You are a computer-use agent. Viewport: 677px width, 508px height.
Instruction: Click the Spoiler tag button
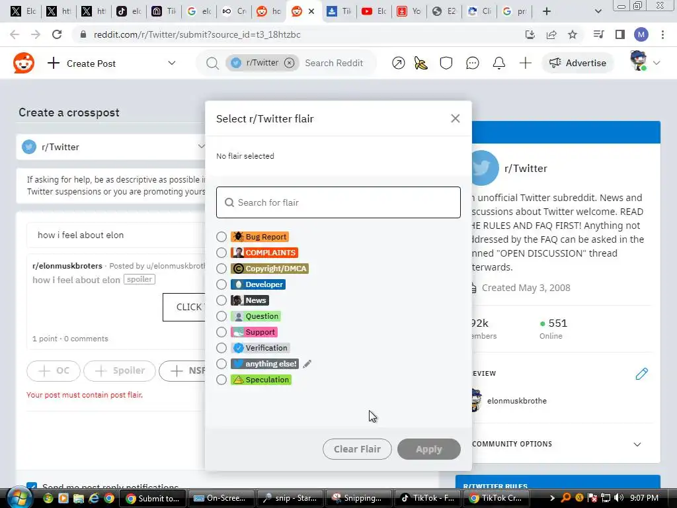[x=120, y=370]
